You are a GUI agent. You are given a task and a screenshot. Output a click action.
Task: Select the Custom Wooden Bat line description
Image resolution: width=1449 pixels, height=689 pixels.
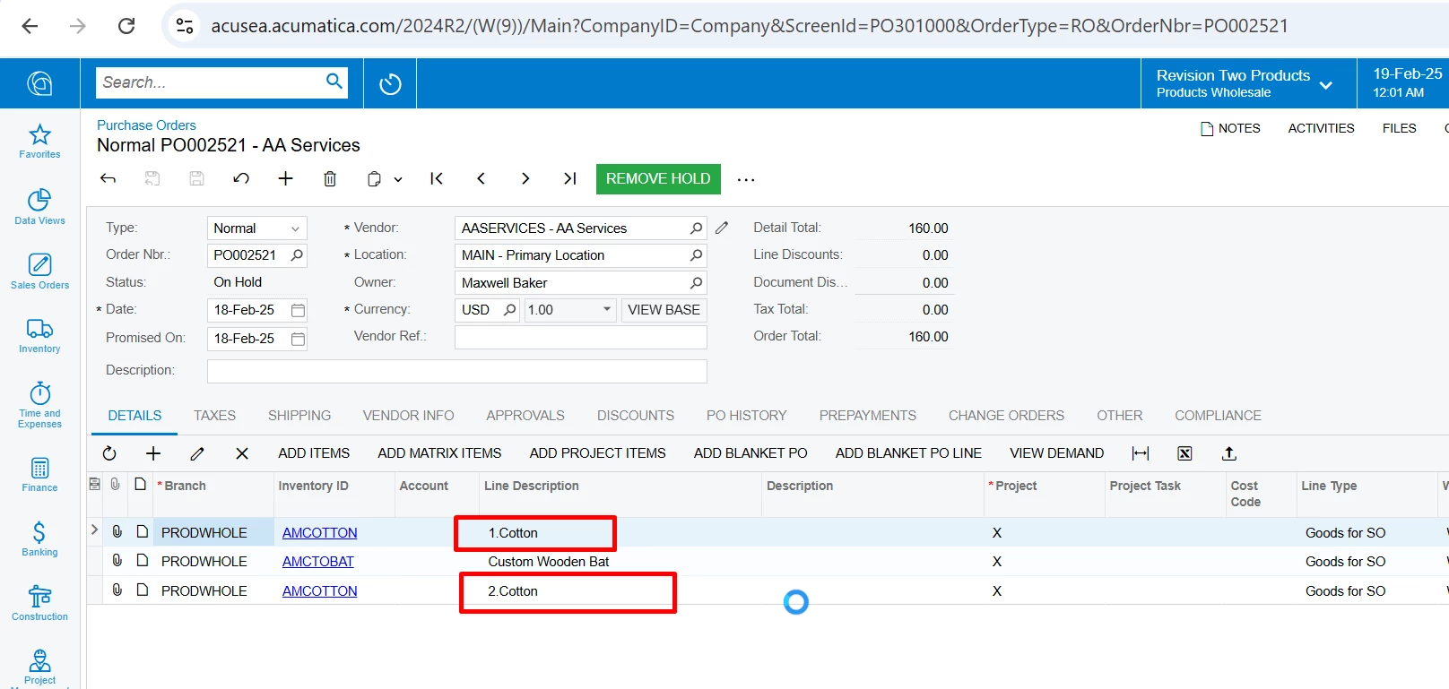[x=548, y=562]
